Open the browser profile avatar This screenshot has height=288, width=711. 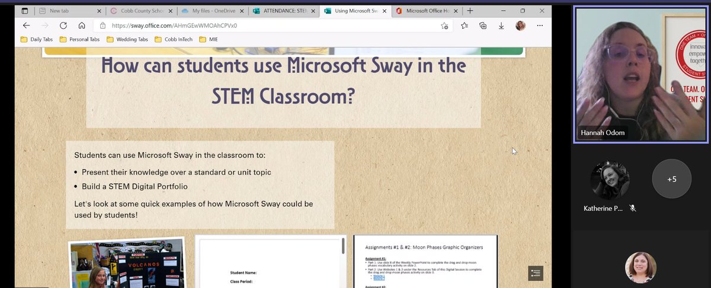(520, 25)
